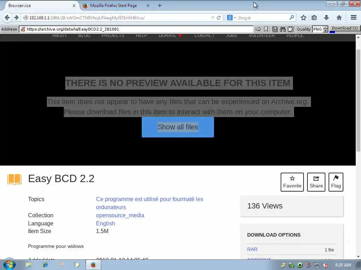Decrease Quality with the stepper down arrow
The width and height of the screenshot is (361, 270).
[325, 31]
